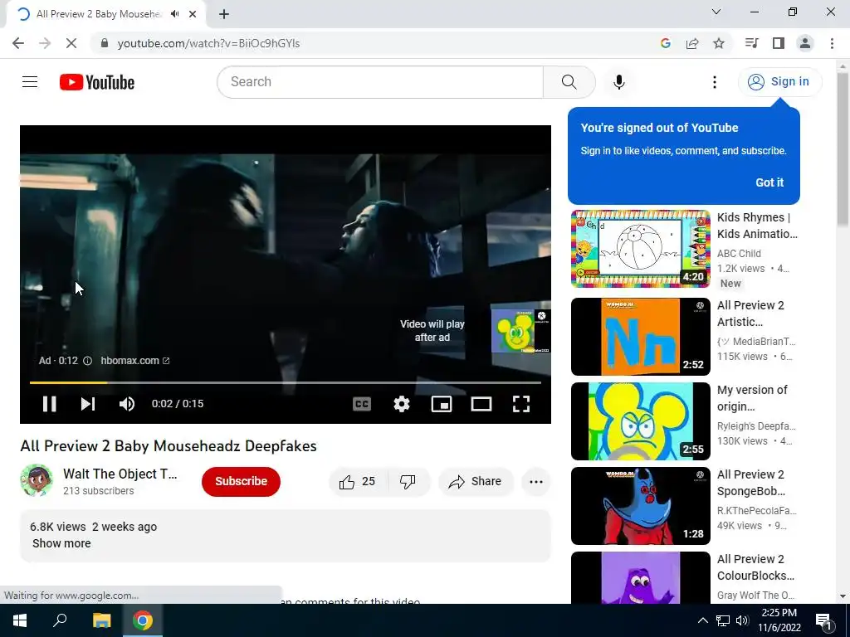850x637 pixels.
Task: Open media control queue icon
Action: click(752, 43)
